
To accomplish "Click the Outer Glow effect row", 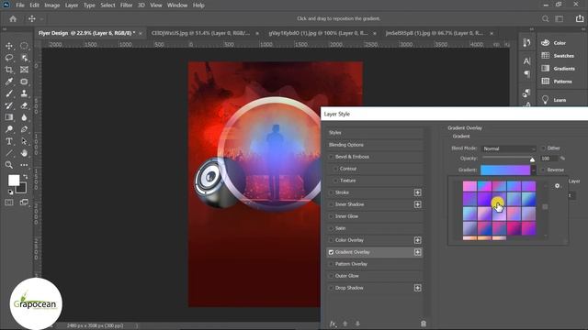I will tap(375, 276).
